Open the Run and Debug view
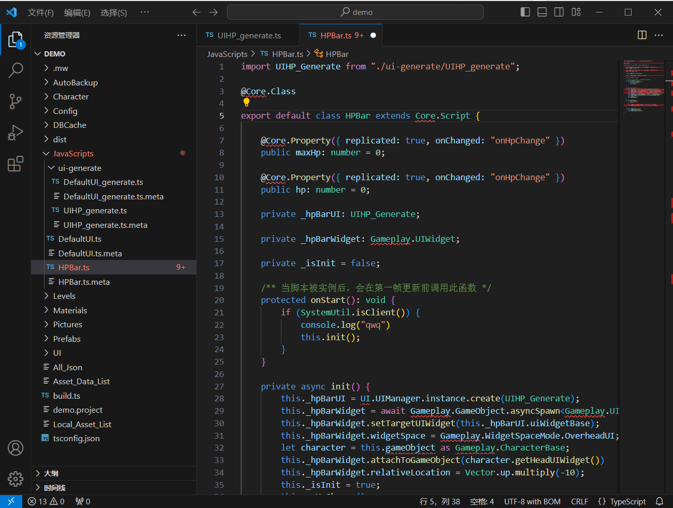Image resolution: width=673 pixels, height=508 pixels. [x=16, y=133]
